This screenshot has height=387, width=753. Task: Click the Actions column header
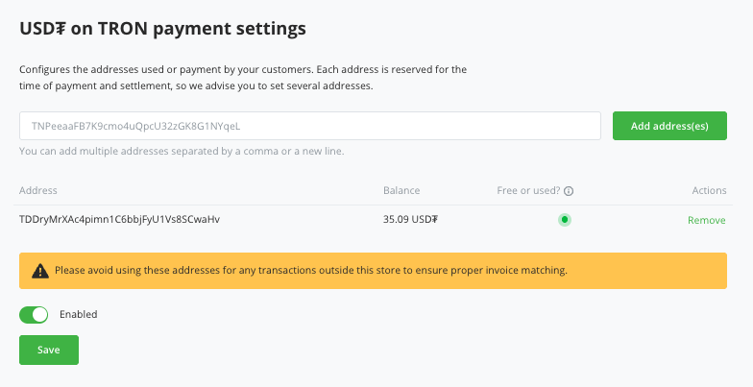click(x=709, y=190)
